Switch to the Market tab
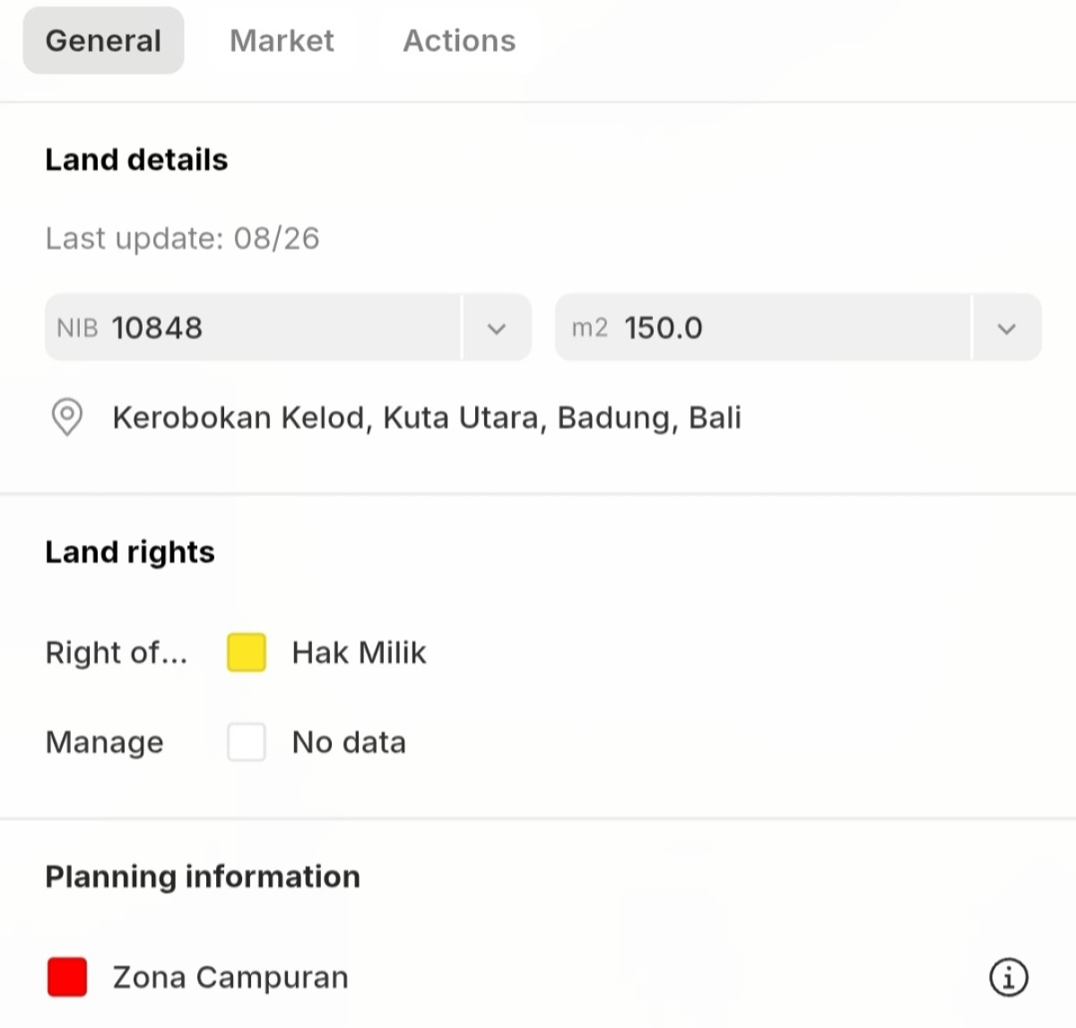 point(282,40)
